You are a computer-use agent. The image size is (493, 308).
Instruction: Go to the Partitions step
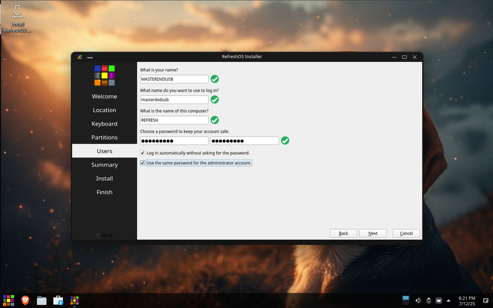point(105,137)
